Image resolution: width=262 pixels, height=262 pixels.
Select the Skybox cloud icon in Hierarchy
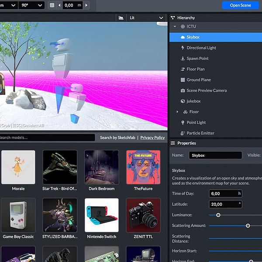[x=183, y=38]
